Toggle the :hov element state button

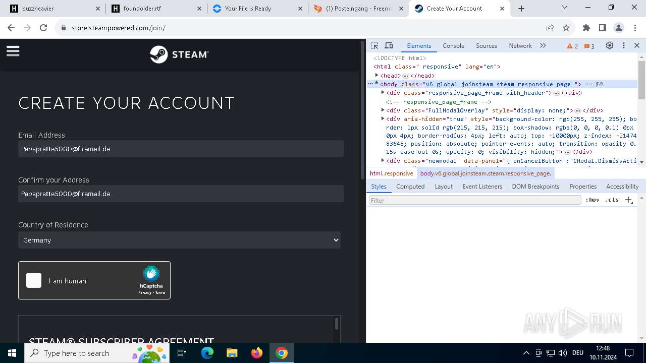pos(593,200)
